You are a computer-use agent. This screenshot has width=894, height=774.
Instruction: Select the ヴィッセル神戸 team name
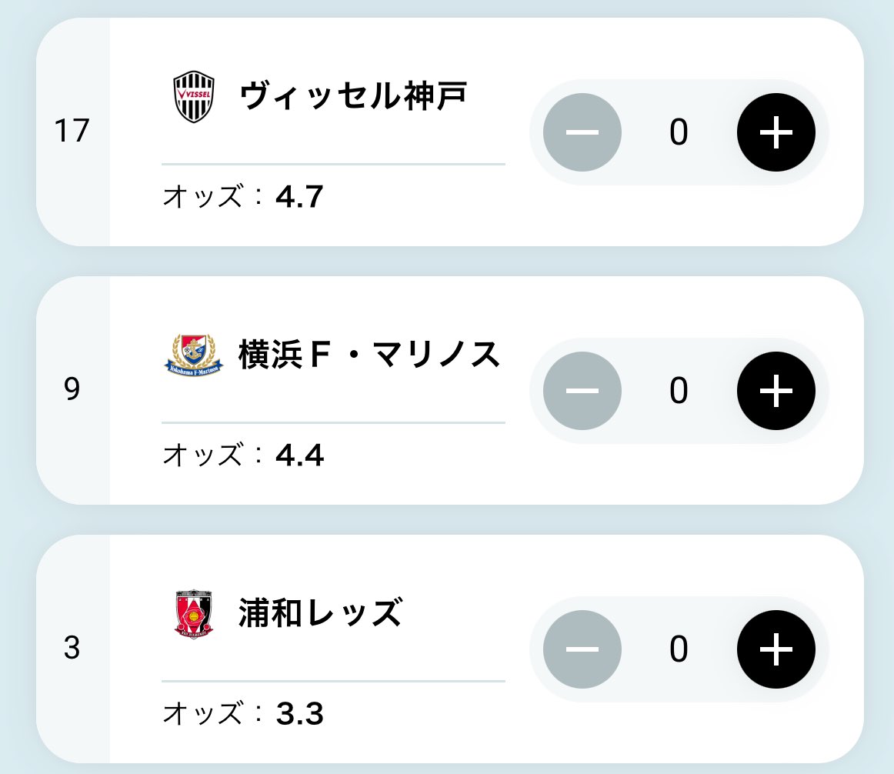(353, 96)
